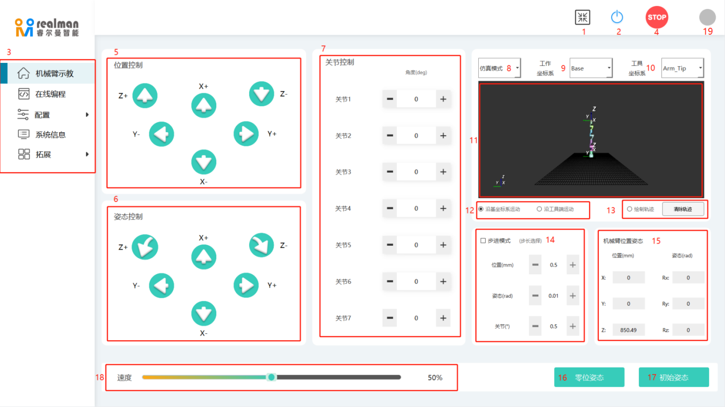725x407 pixels.
Task: Open 拓展 menu item in sidebar
Action: click(x=48, y=154)
